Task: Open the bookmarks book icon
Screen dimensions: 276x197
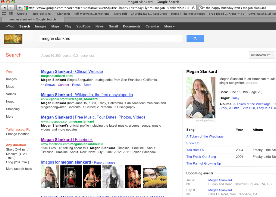Action: click(4, 14)
